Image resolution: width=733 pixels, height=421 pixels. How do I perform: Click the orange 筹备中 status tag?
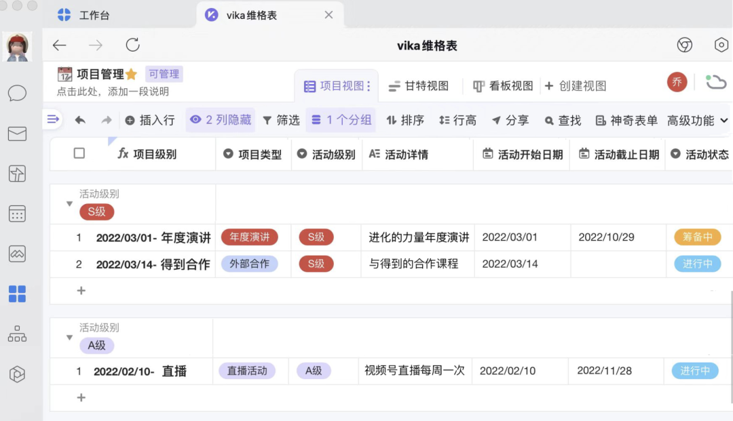[x=698, y=237]
